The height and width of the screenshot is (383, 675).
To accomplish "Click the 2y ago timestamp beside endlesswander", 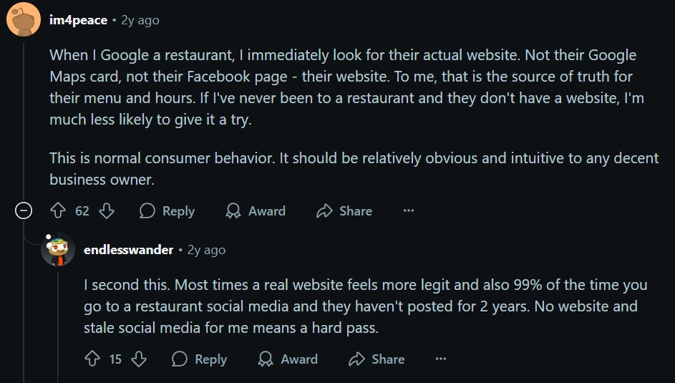I will coord(206,250).
